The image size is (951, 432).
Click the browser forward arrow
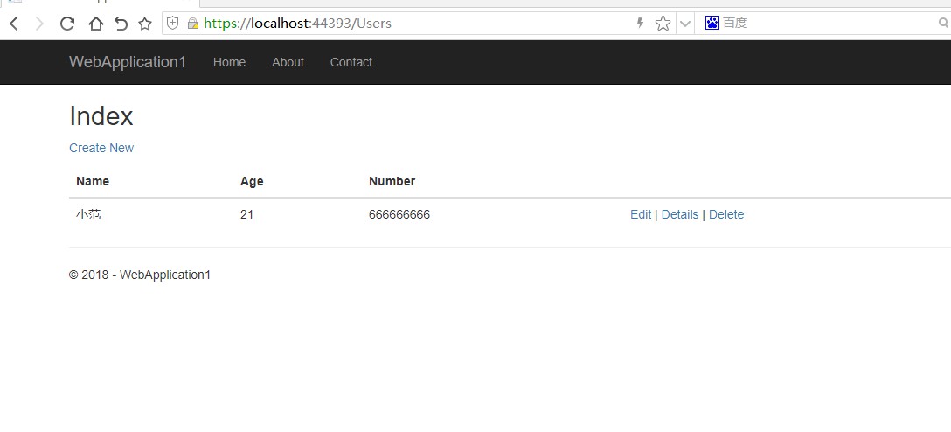coord(39,24)
